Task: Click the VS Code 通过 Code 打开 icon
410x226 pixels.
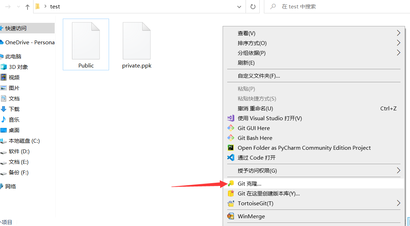Action: click(231, 157)
